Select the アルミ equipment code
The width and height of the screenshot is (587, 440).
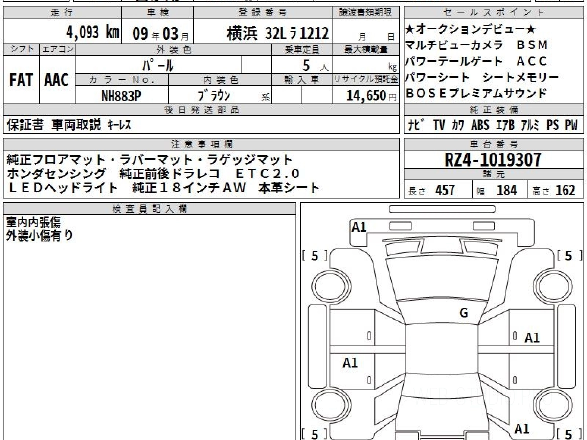530,125
